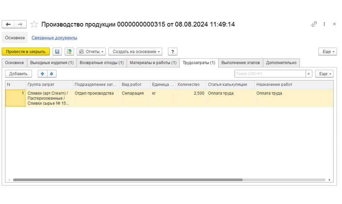
Task: Copy link to document via chain icon
Action: point(314,24)
